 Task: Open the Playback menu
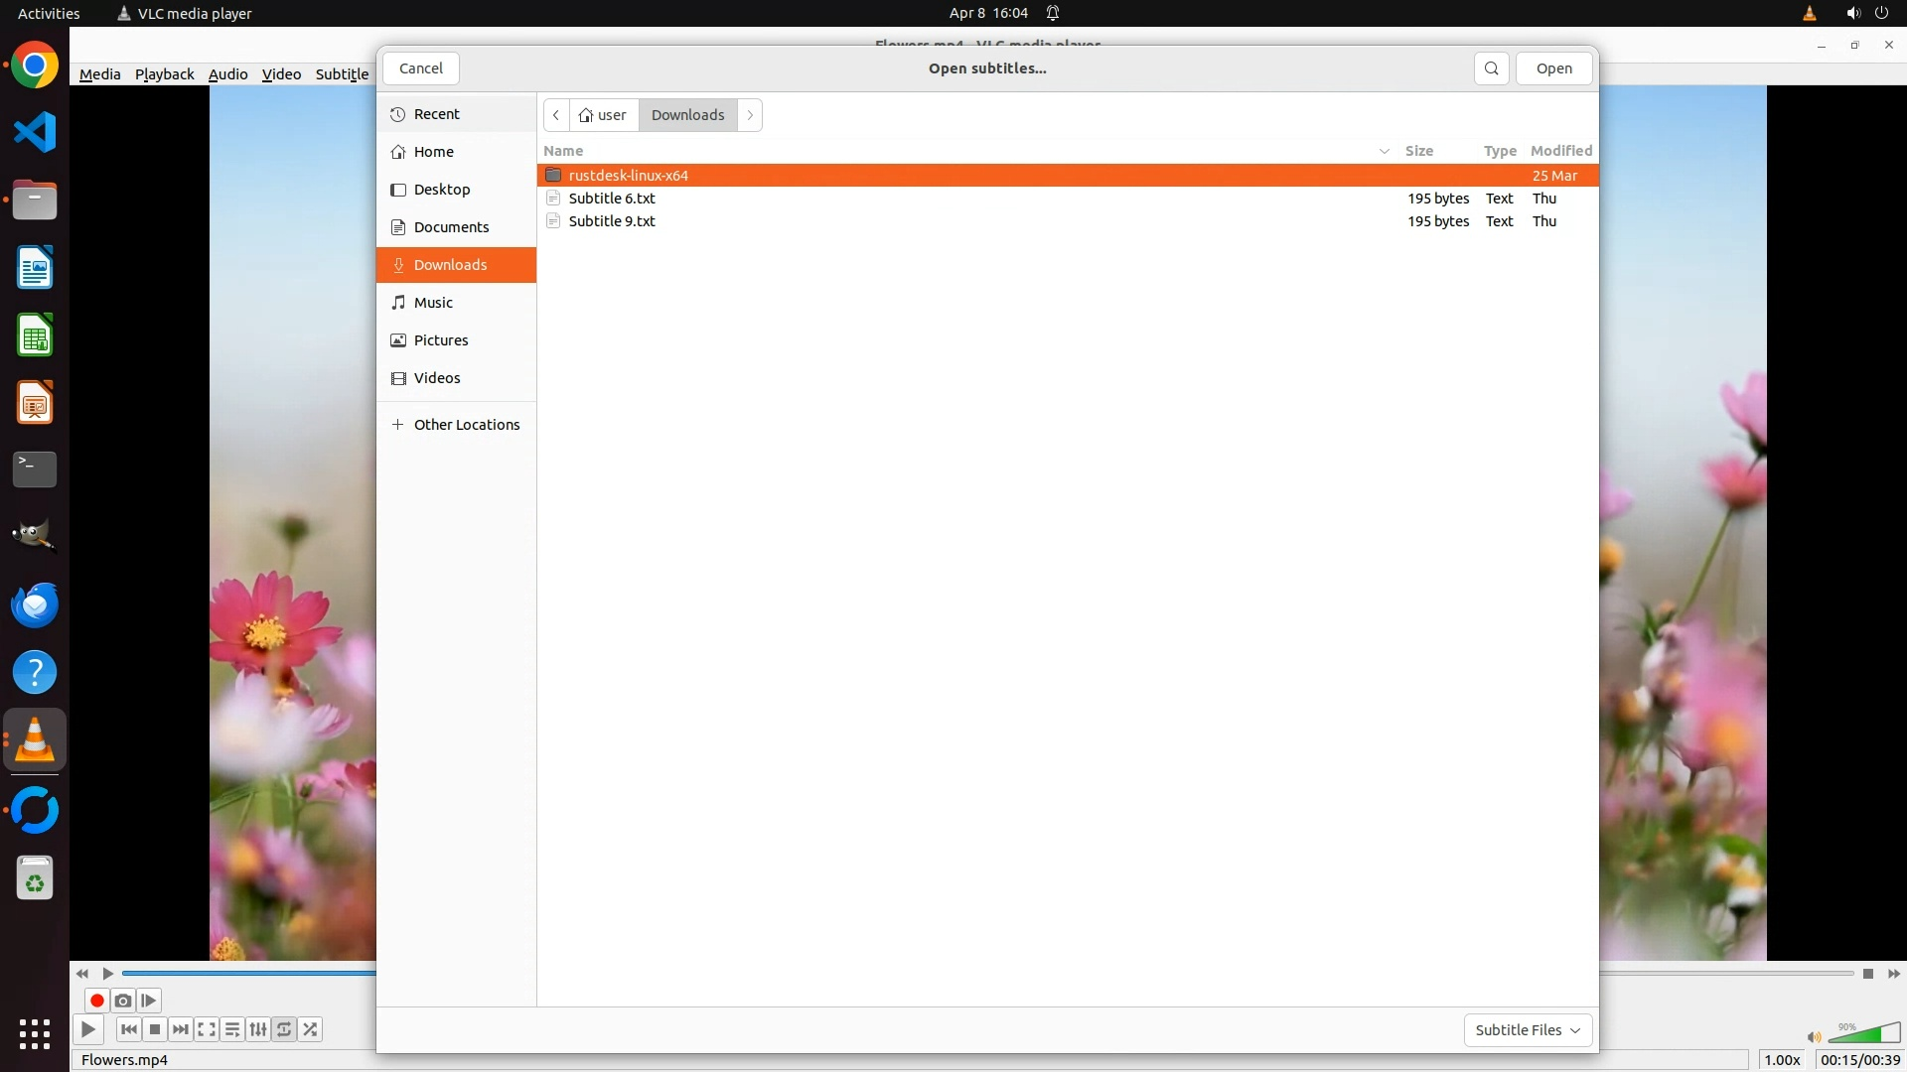tap(164, 74)
